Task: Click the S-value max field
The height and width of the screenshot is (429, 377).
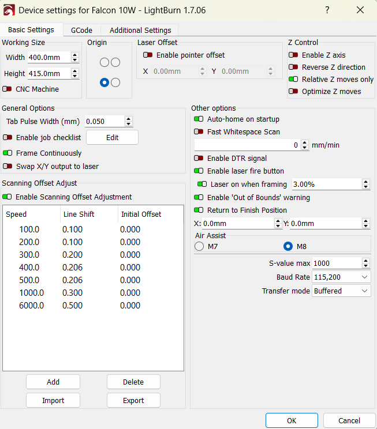Action: [x=337, y=263]
